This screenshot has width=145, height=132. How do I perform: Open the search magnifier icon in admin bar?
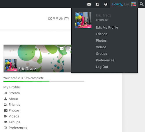coord(142,4)
